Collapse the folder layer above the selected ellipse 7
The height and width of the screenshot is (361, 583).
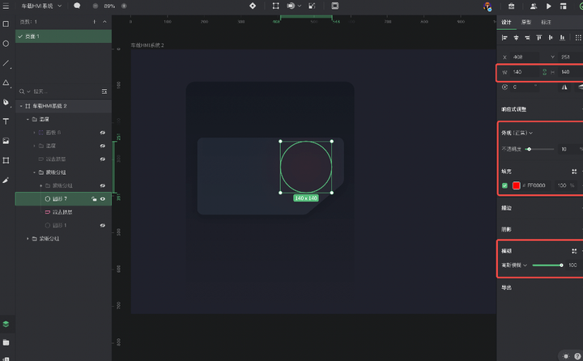pos(35,172)
